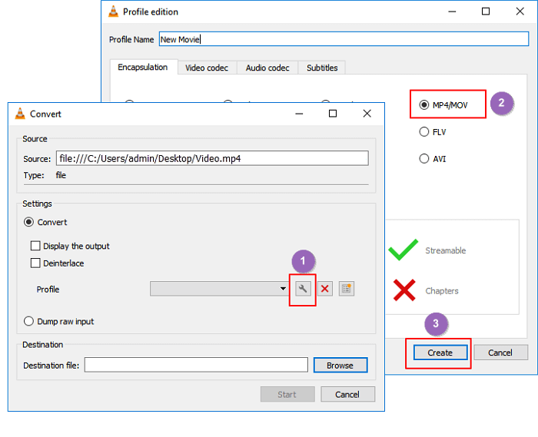Switch to the Video codec tab

(x=207, y=68)
